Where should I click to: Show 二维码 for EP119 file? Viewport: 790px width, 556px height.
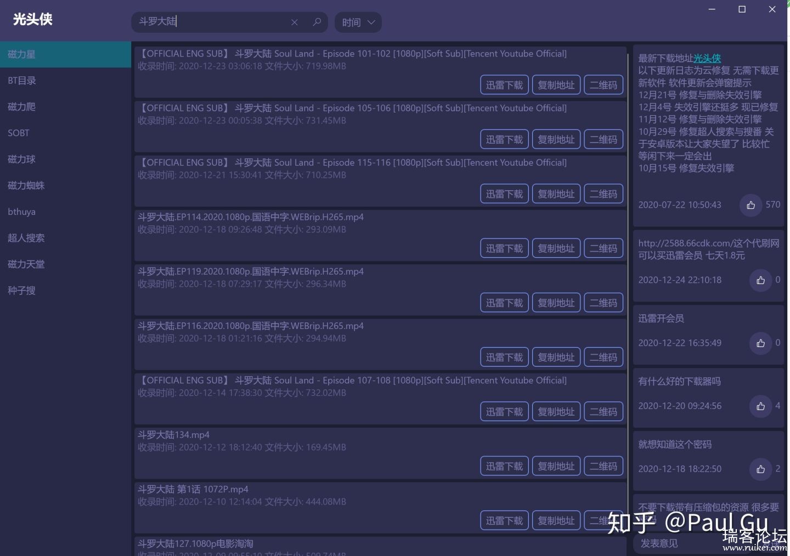603,303
